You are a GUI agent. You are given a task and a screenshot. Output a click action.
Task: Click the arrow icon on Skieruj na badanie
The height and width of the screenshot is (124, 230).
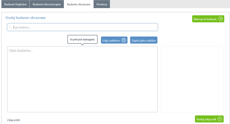click(220, 19)
